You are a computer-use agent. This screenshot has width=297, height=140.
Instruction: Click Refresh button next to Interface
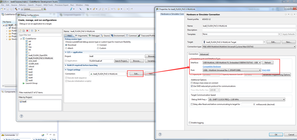(x=268, y=63)
